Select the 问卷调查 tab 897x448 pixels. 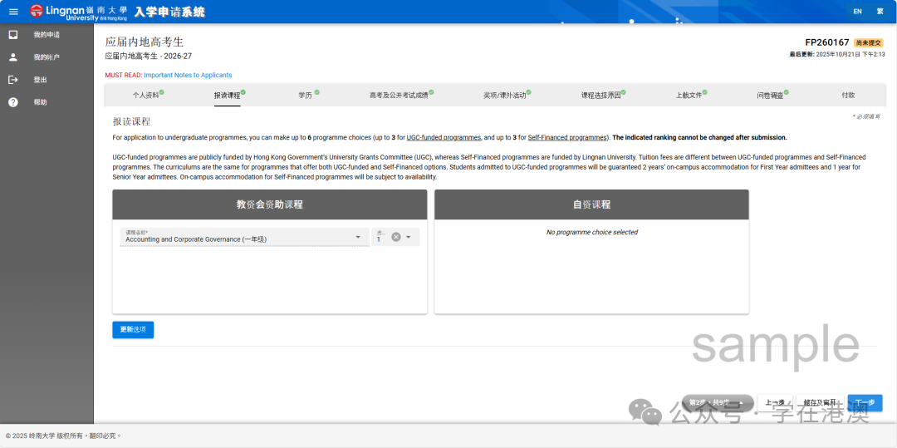[770, 96]
